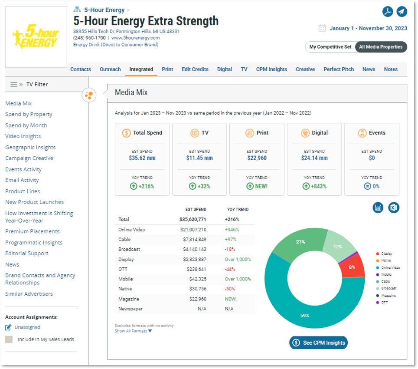
Task: Click the January 1 - November 30, 2023 date range
Action: (368, 28)
